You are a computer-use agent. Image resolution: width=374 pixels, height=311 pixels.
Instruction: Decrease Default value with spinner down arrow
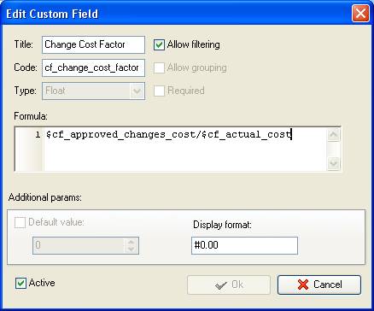pos(131,249)
